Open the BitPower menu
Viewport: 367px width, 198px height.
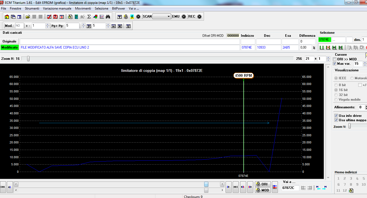118,9
